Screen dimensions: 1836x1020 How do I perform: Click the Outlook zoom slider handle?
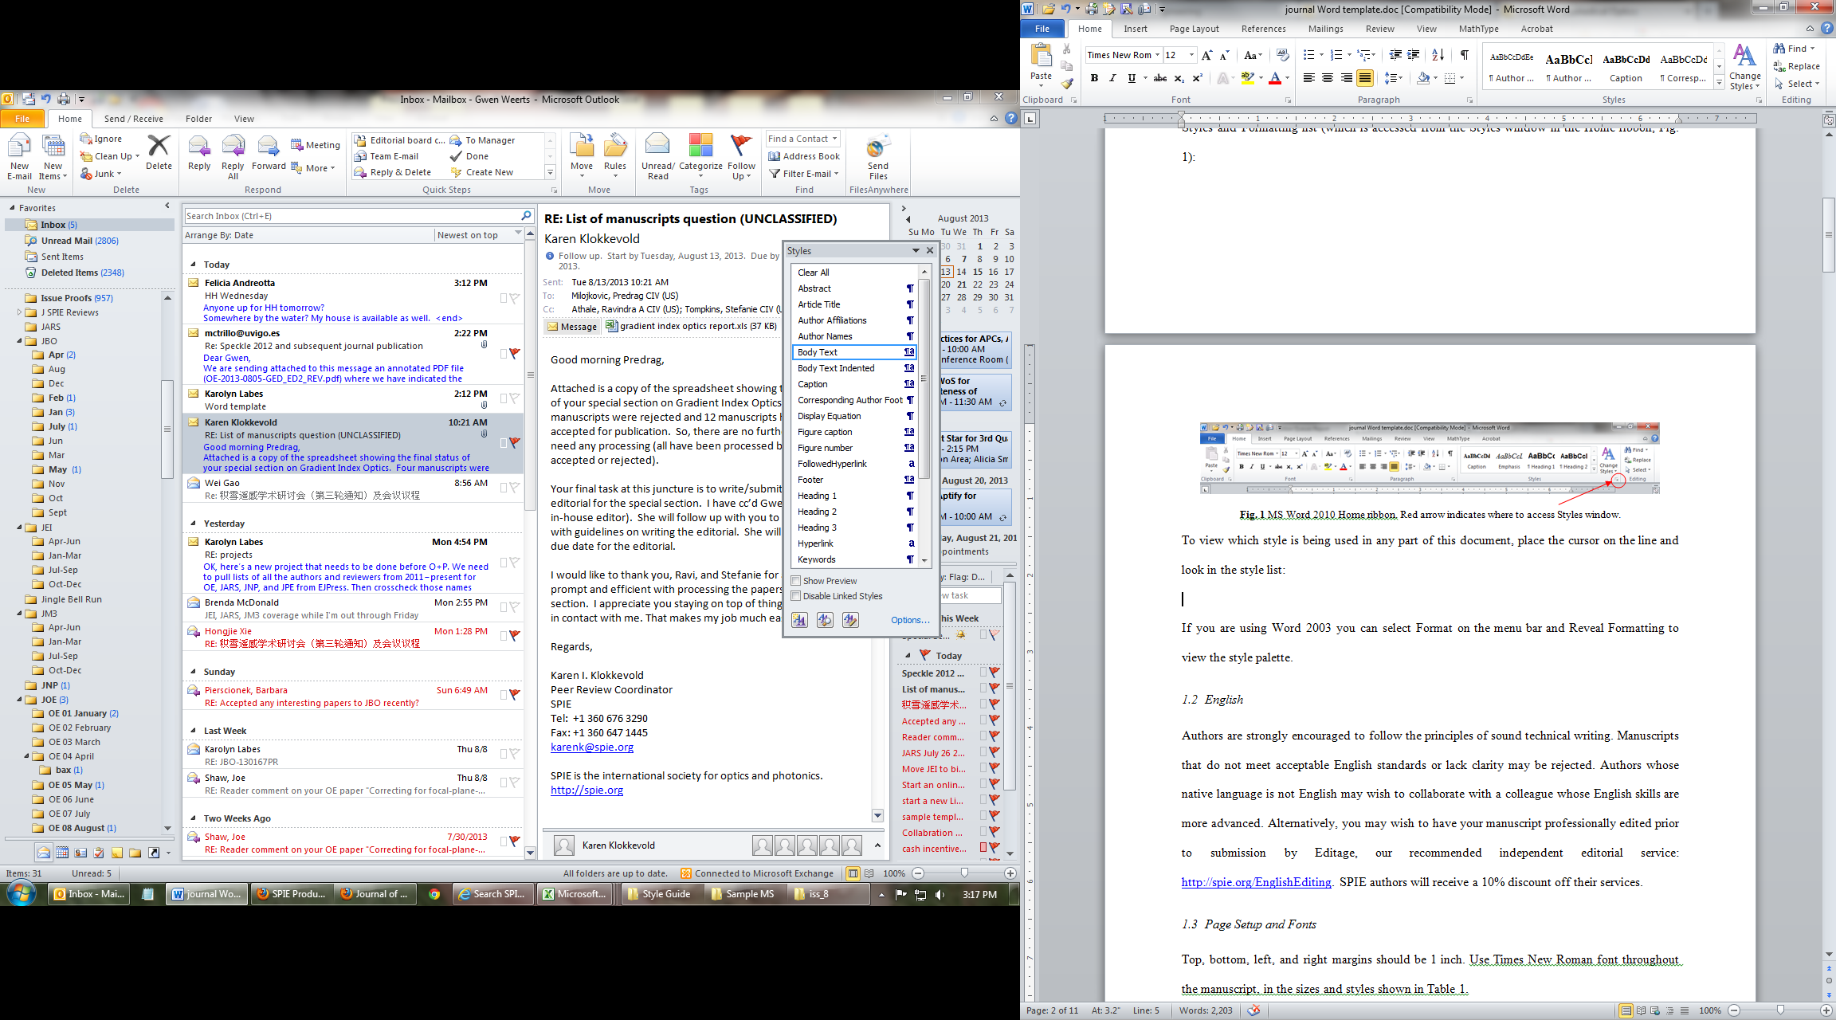pyautogui.click(x=964, y=873)
